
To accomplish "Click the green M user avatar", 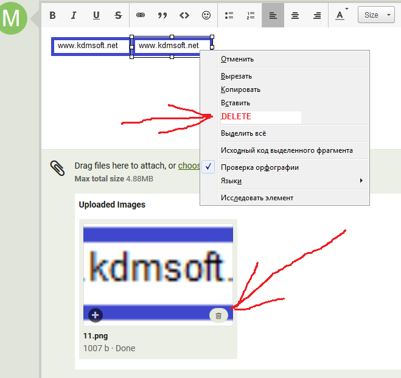I will pyautogui.click(x=12, y=18).
